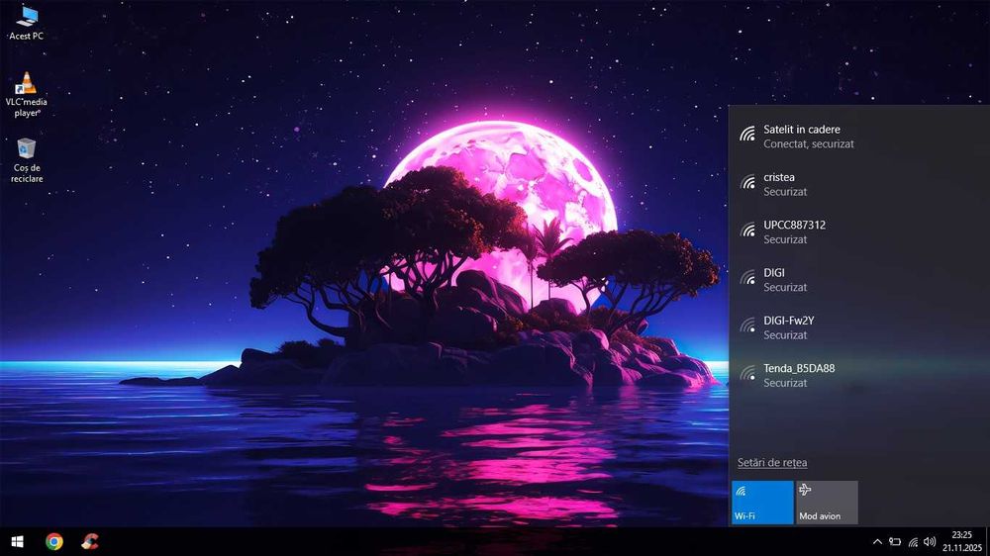This screenshot has width=990, height=556.
Task: Choose the DIGI Wi-Fi network
Action: [x=859, y=280]
